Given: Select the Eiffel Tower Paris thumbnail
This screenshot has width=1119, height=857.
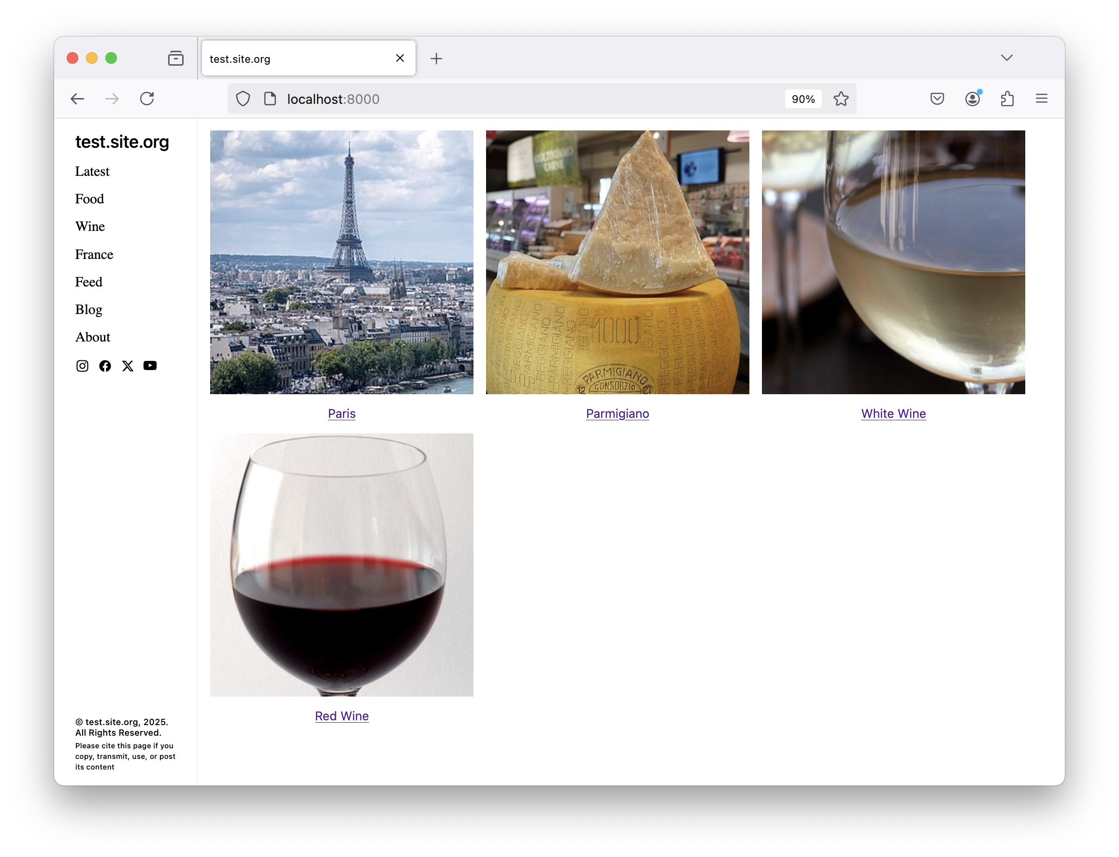Looking at the screenshot, I should tap(342, 262).
